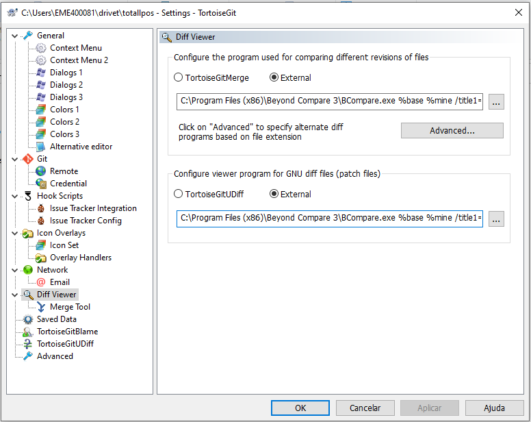Collapse the Network tree node
Screen dimensions: 531x422
coord(14,270)
